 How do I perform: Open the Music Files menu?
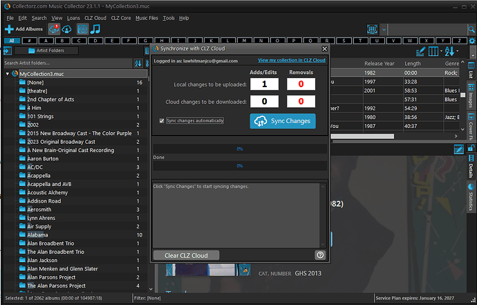pyautogui.click(x=147, y=18)
